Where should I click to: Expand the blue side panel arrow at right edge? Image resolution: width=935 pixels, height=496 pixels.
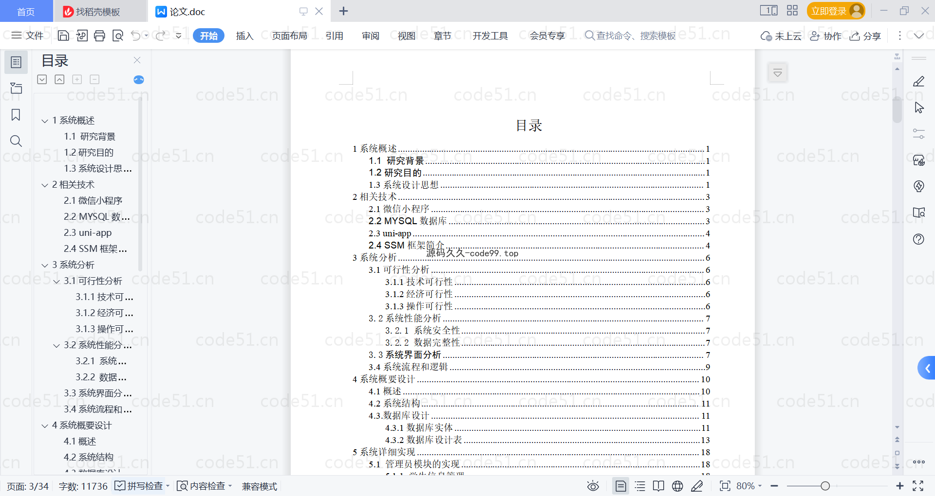tap(927, 368)
